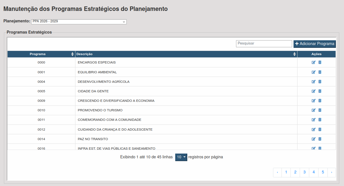Screen dimensions: 344x186
Task: Open the registros por página dropdown
Action: click(x=181, y=157)
